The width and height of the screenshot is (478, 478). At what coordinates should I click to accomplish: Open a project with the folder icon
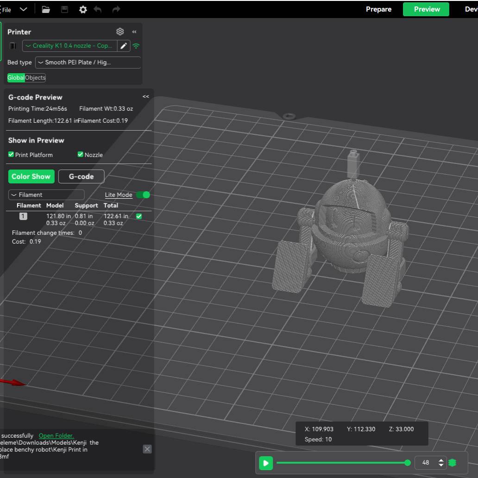[46, 9]
